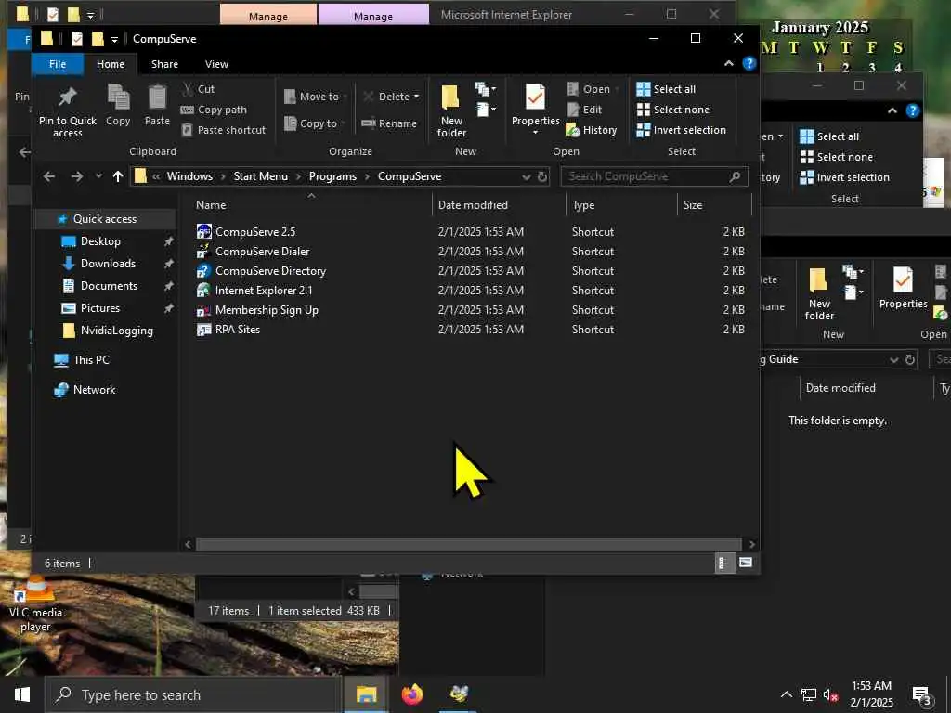Collapse the ribbon with the chevron
This screenshot has width=951, height=713.
pyautogui.click(x=728, y=64)
